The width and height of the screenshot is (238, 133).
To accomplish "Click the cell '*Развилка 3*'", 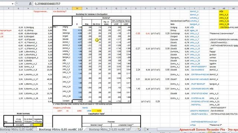I will coord(216,125).
